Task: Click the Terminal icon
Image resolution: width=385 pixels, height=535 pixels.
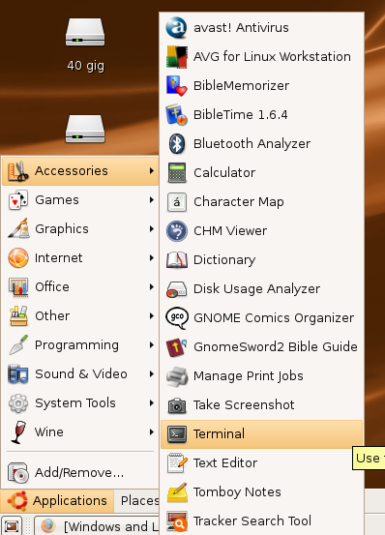Action: (x=177, y=434)
